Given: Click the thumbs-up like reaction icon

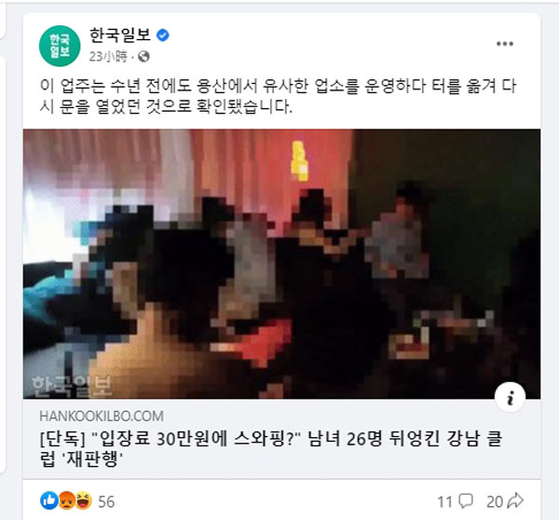Looking at the screenshot, I should [48, 500].
